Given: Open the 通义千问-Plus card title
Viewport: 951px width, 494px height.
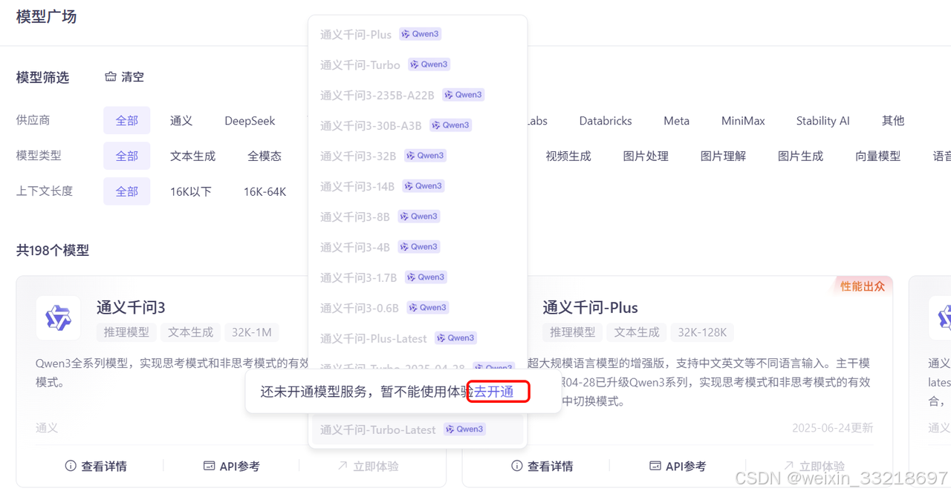Looking at the screenshot, I should (x=590, y=307).
